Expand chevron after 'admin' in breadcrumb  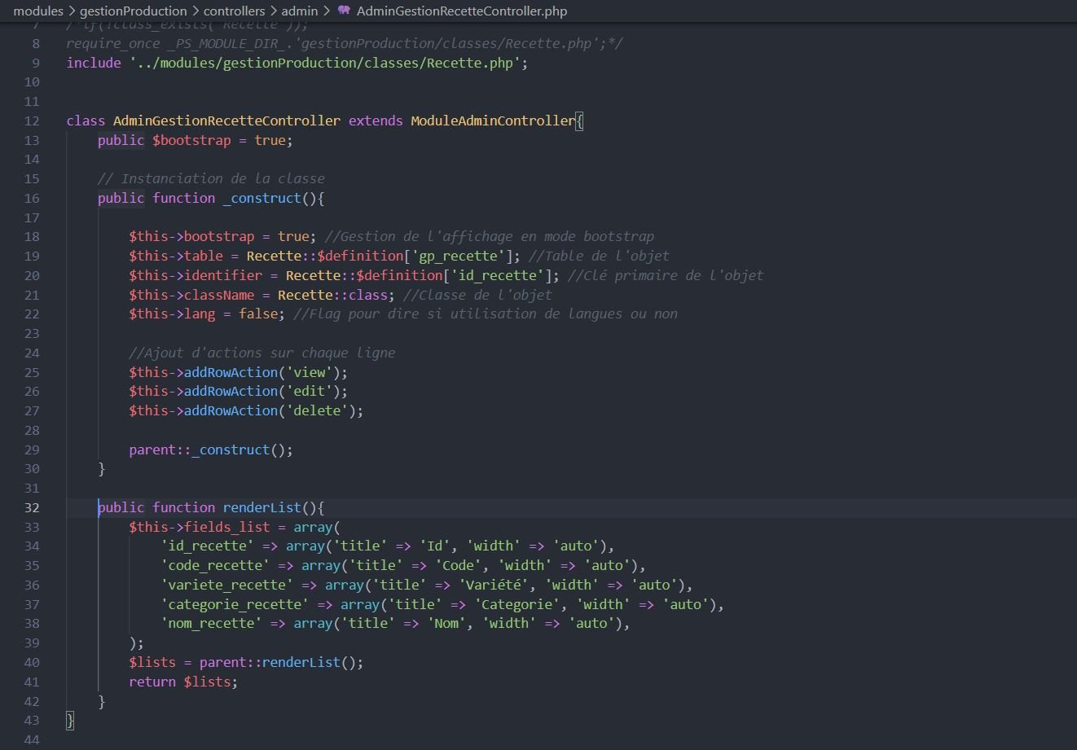(x=326, y=11)
